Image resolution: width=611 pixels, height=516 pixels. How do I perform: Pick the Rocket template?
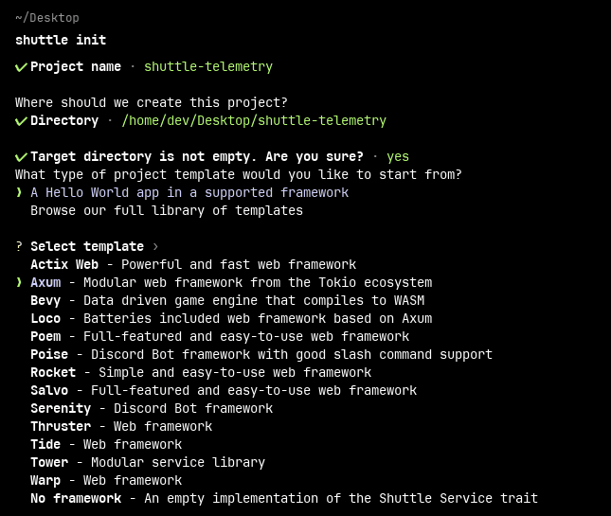click(53, 372)
